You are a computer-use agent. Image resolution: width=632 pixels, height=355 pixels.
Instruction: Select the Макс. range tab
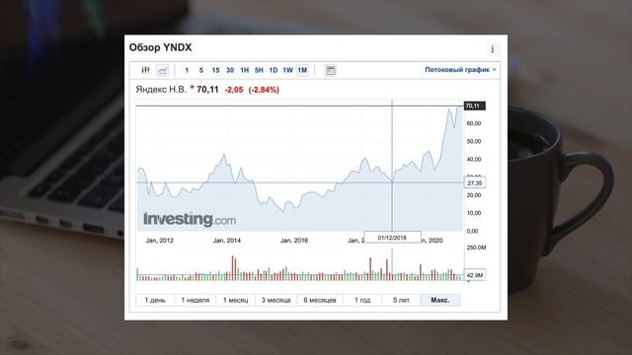pos(440,300)
